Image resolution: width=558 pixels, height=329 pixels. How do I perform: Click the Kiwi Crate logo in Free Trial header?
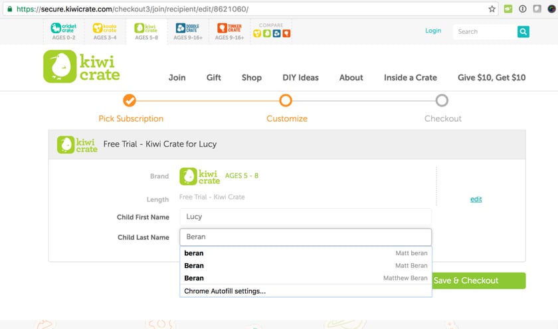coord(77,145)
